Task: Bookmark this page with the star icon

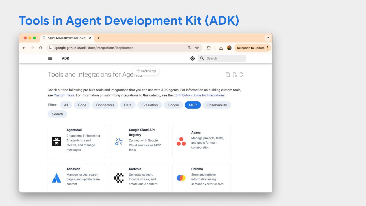Action: point(197,48)
